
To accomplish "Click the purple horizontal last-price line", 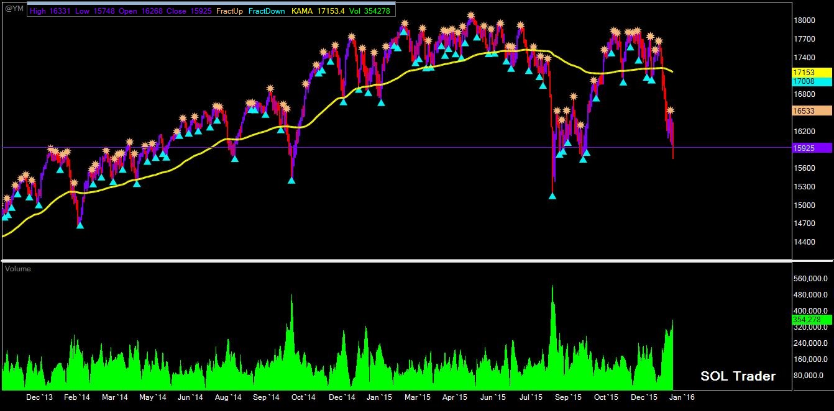I will tap(398, 147).
